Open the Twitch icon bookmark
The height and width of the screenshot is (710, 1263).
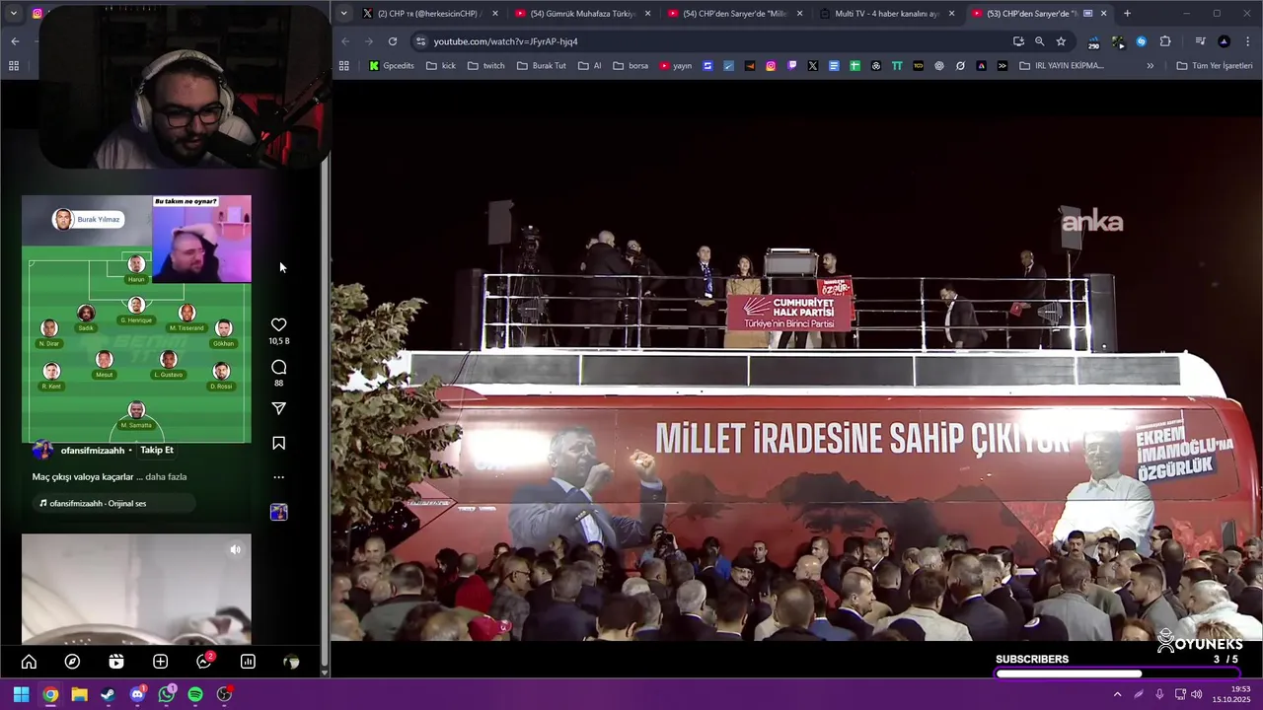coord(791,66)
